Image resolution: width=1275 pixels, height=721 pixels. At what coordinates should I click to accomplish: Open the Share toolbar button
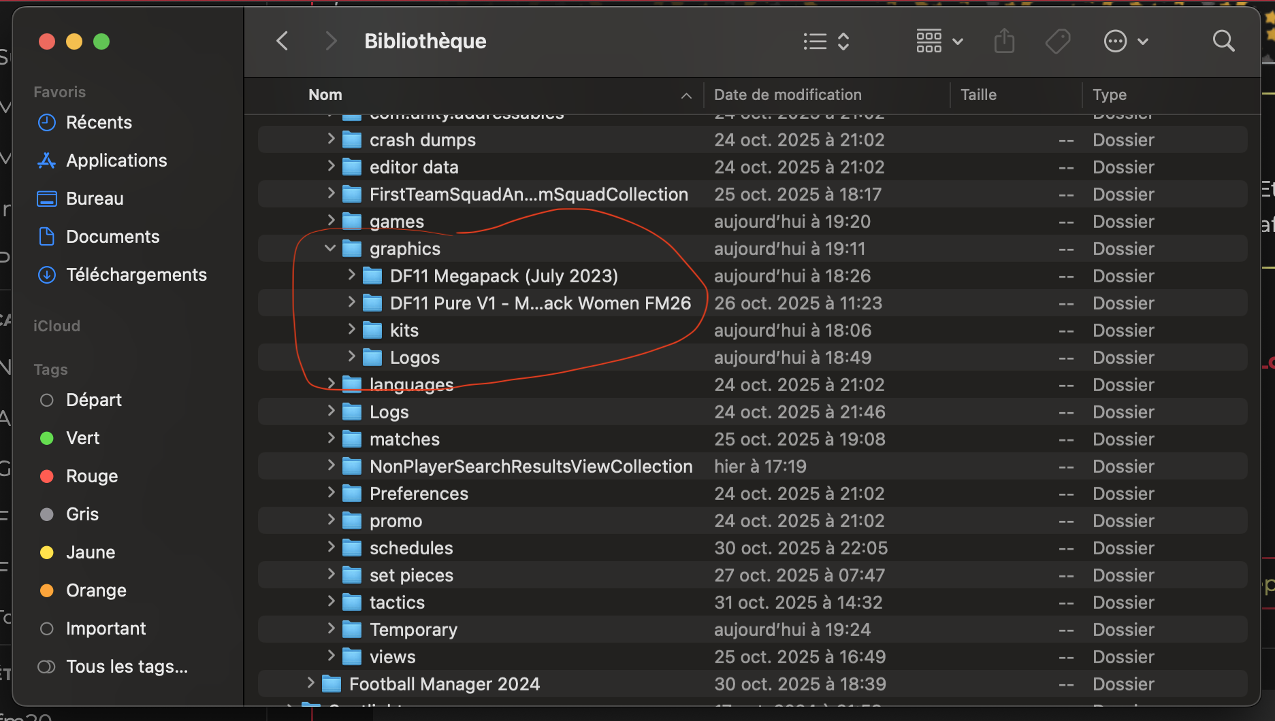coord(1004,41)
